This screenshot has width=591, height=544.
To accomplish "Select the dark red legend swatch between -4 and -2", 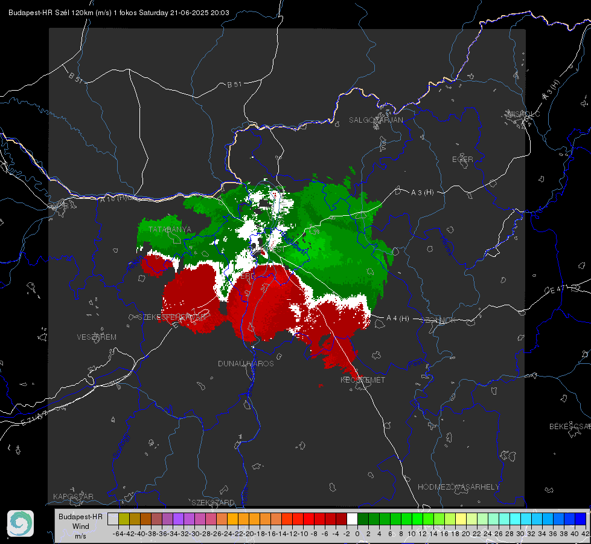I will click(341, 519).
